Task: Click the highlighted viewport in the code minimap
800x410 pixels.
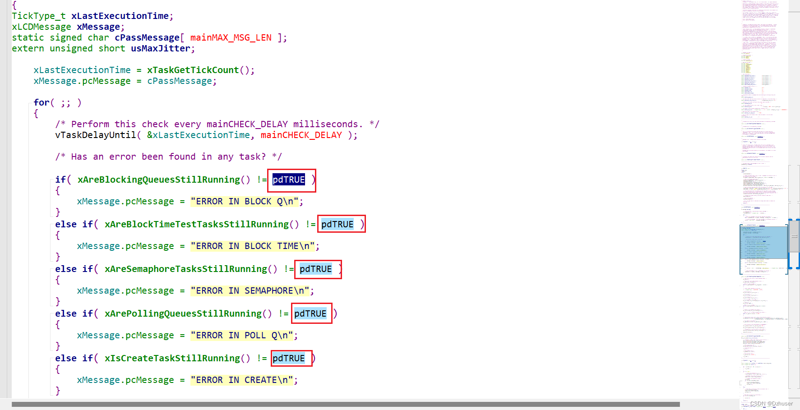Action: 763,243
